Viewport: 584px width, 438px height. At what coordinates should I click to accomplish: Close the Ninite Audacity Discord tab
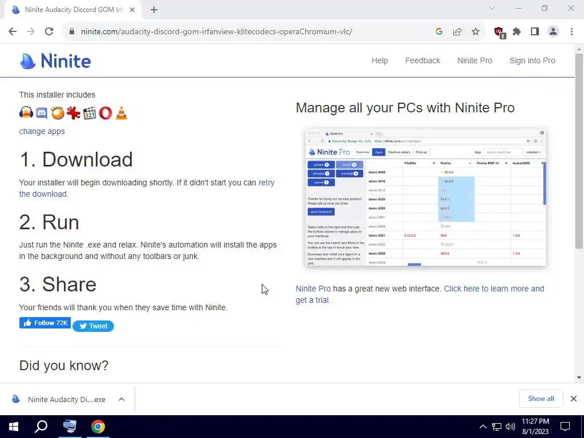click(x=132, y=10)
